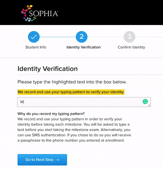Click 'Please type the highlighted text' instruction
The image size is (163, 169).
[x=72, y=82]
